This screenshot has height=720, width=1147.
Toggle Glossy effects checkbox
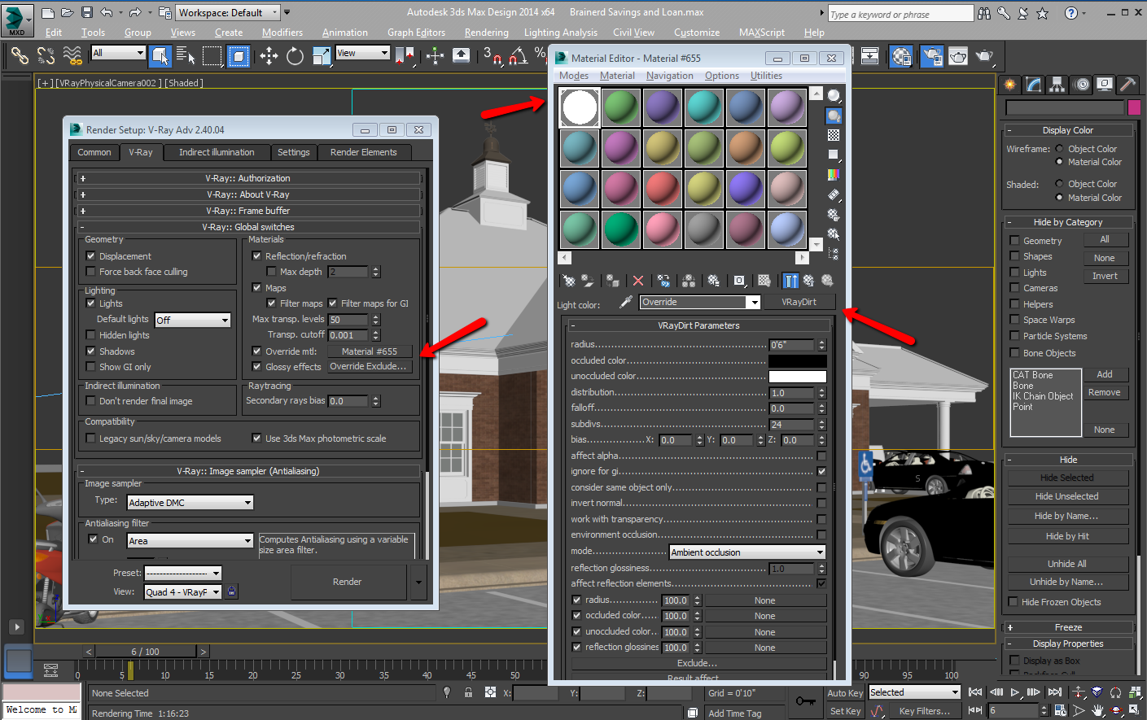tap(256, 366)
